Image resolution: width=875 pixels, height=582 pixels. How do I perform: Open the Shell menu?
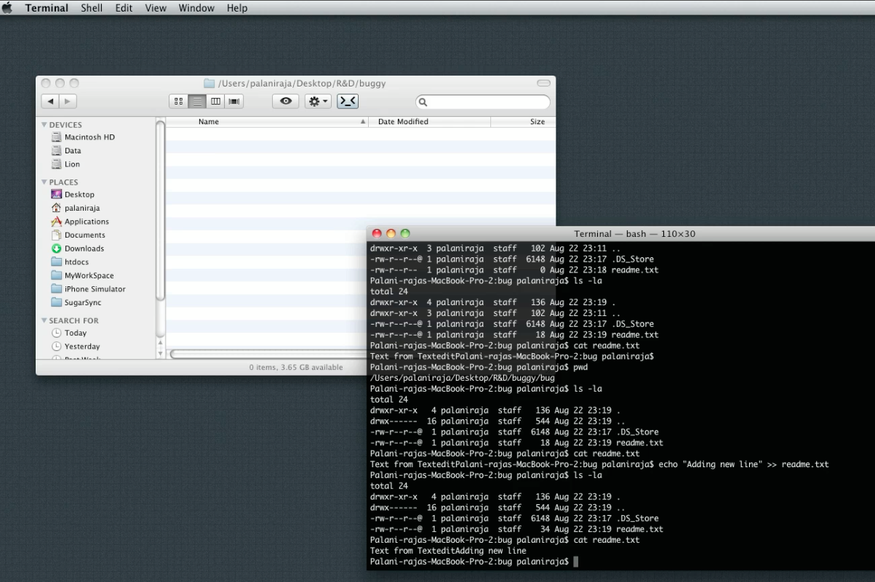click(92, 8)
